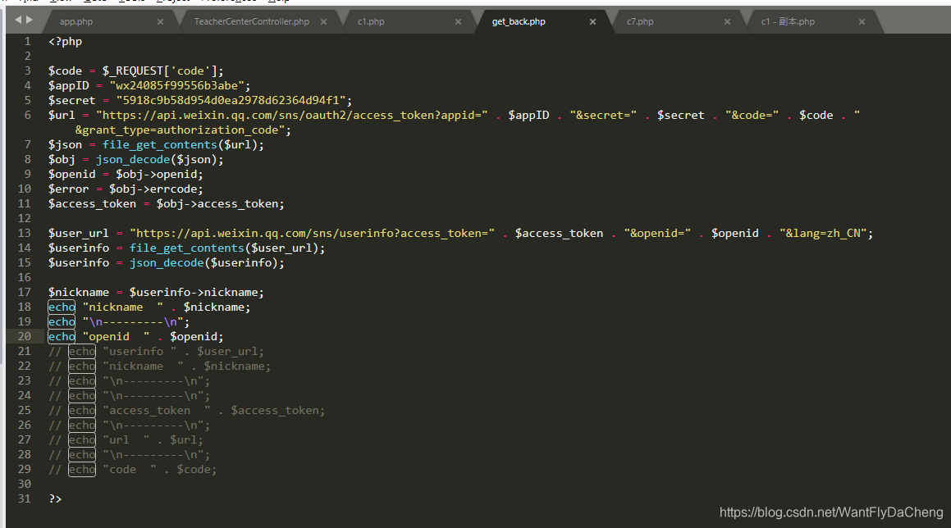Click the "5918c9b58d954d0ea2978d62364d94f1" secret string

(x=231, y=101)
